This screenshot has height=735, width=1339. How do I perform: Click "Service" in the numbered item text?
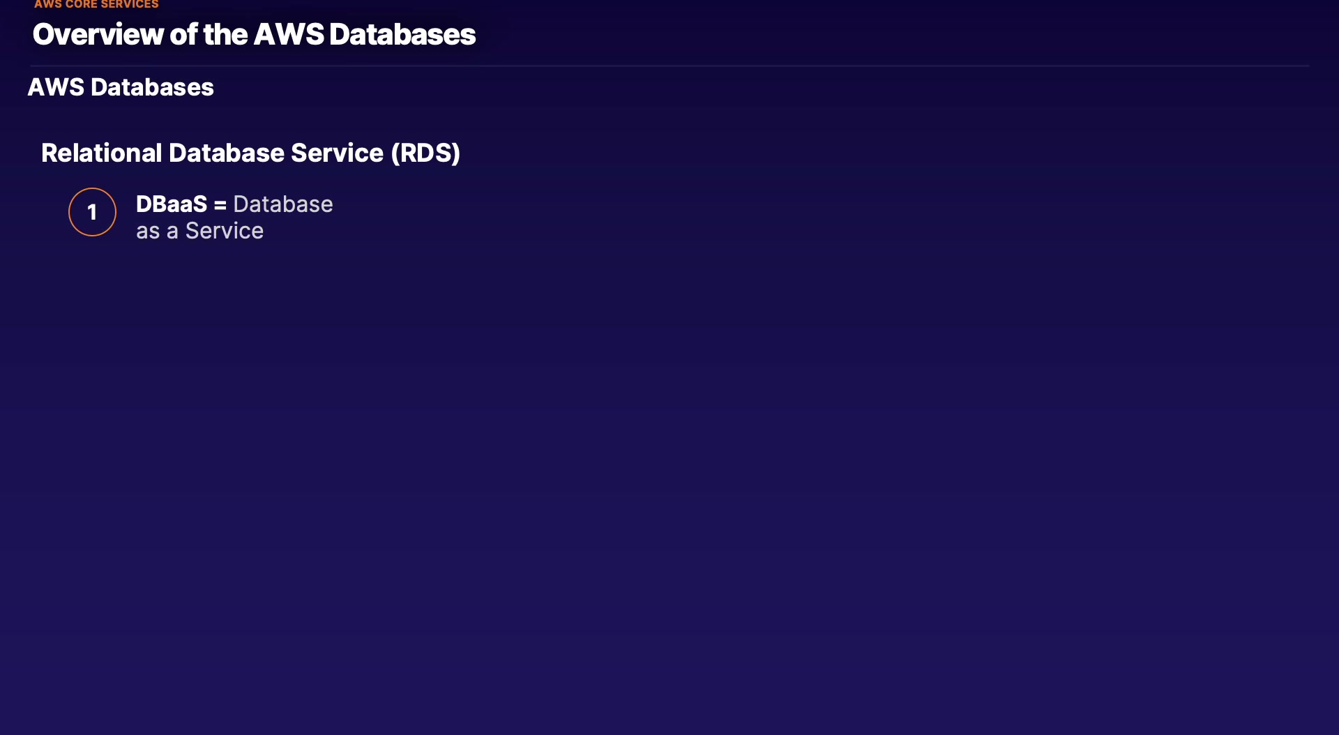[x=225, y=231]
